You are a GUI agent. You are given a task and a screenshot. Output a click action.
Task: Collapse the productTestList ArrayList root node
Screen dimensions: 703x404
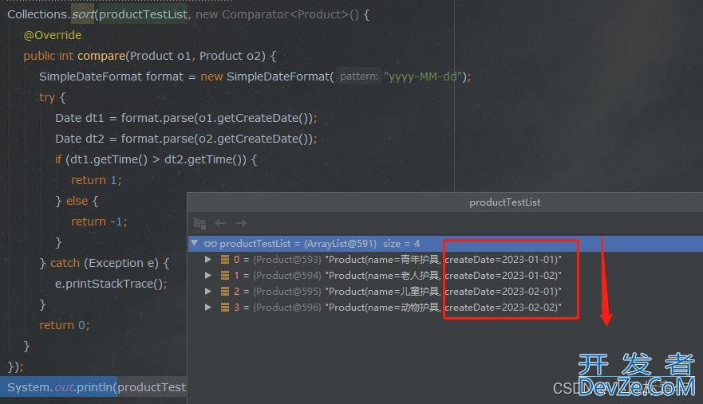[194, 243]
